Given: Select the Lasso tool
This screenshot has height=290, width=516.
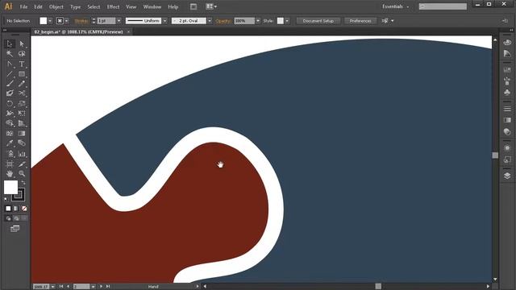Looking at the screenshot, I should click(x=22, y=54).
